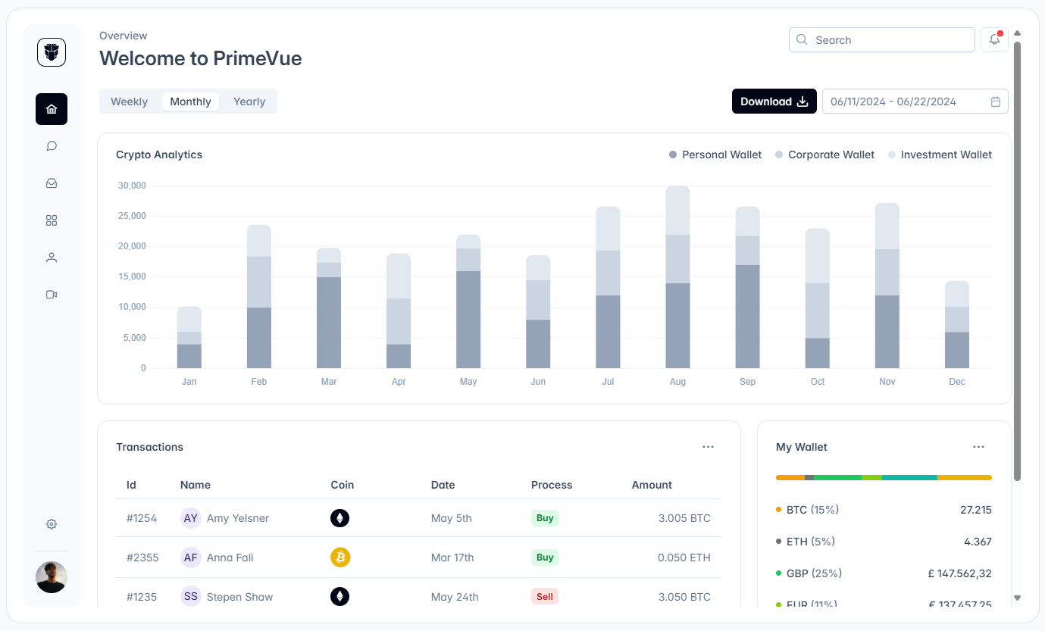1045x631 pixels.
Task: Open the Transactions three-dot menu
Action: click(x=708, y=447)
